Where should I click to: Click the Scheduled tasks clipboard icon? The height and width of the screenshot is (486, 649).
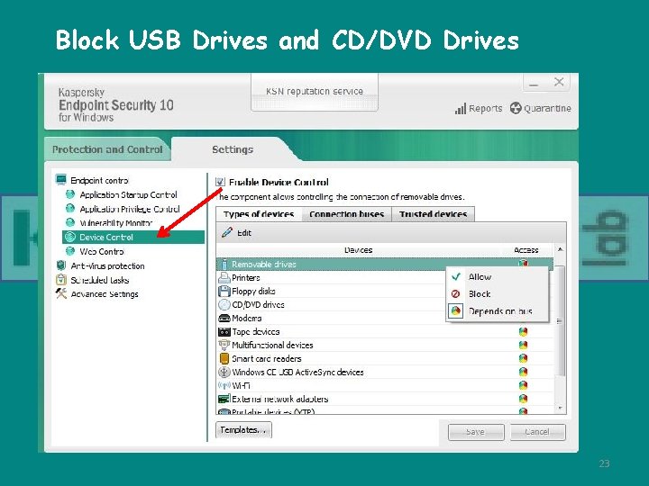[x=61, y=279]
